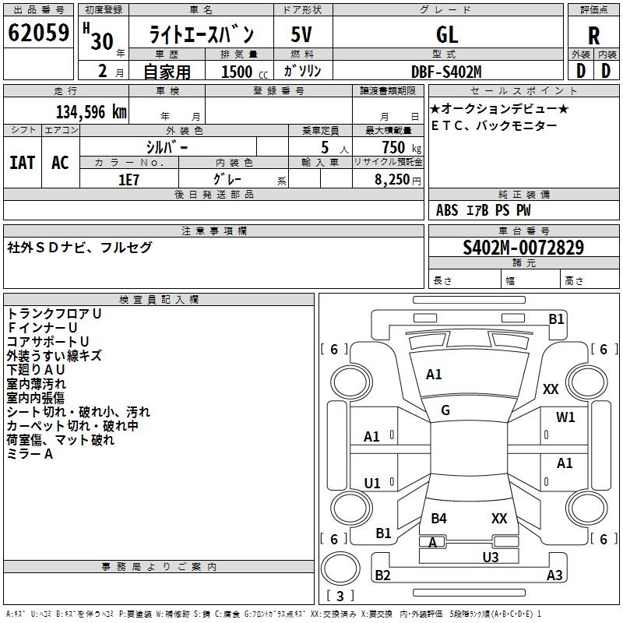
Task: Click the inspector note トランクフロアU
Action: (x=55, y=314)
